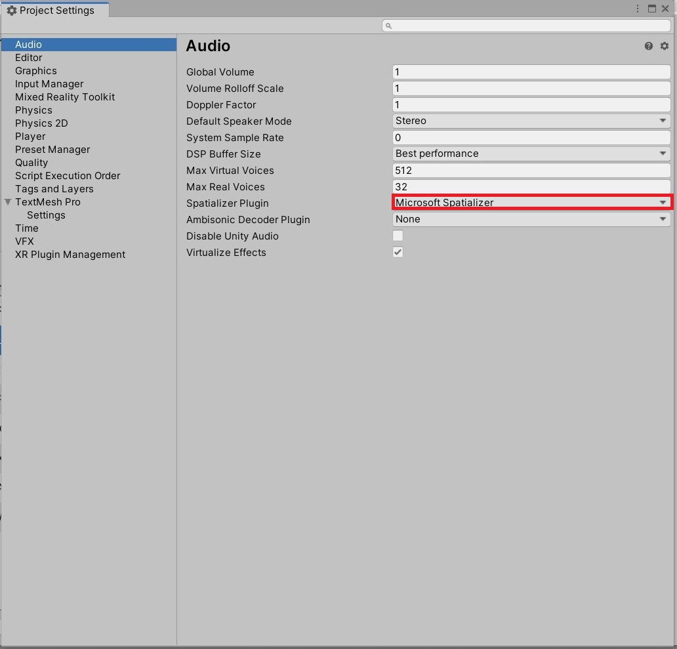
Task: Click the Spatializer Plugin label
Action: [x=228, y=203]
